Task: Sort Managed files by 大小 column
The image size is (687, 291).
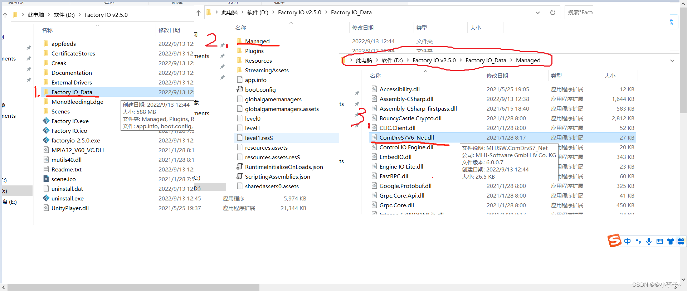Action: tap(610, 76)
